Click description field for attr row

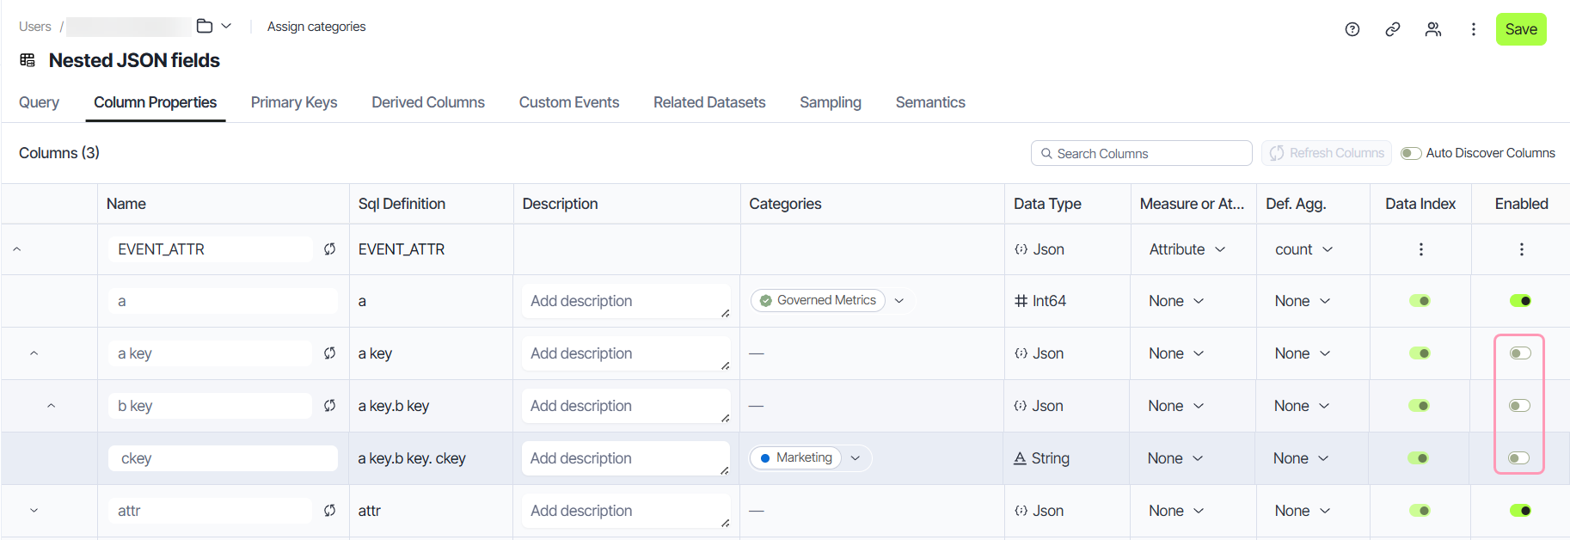click(x=626, y=511)
